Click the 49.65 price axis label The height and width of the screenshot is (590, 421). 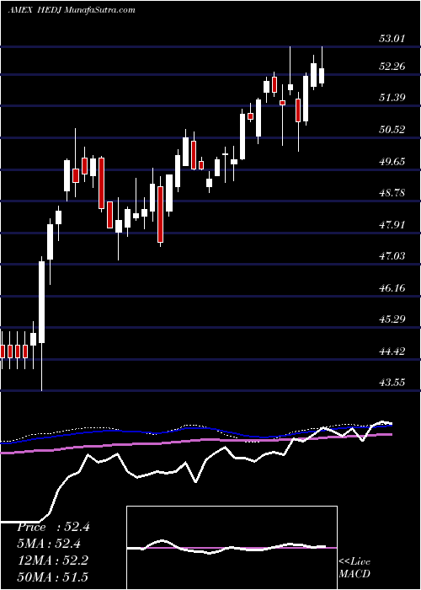tap(392, 162)
